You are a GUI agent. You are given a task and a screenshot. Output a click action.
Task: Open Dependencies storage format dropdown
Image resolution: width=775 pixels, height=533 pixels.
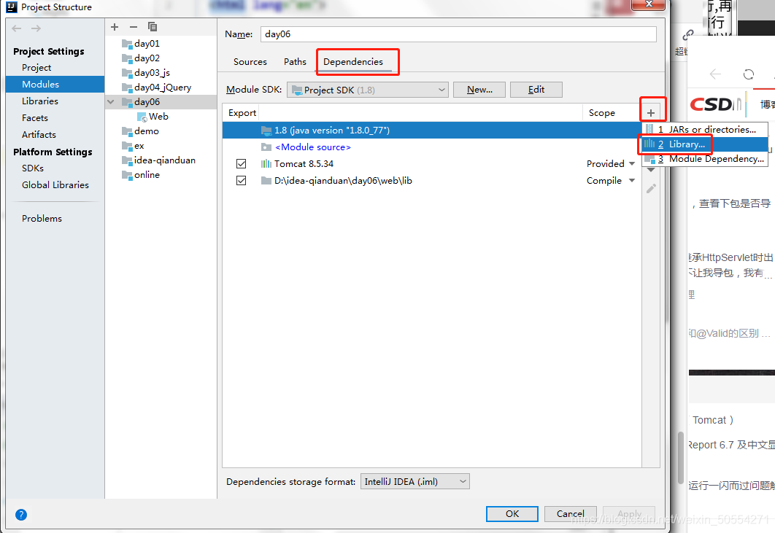[x=415, y=482]
